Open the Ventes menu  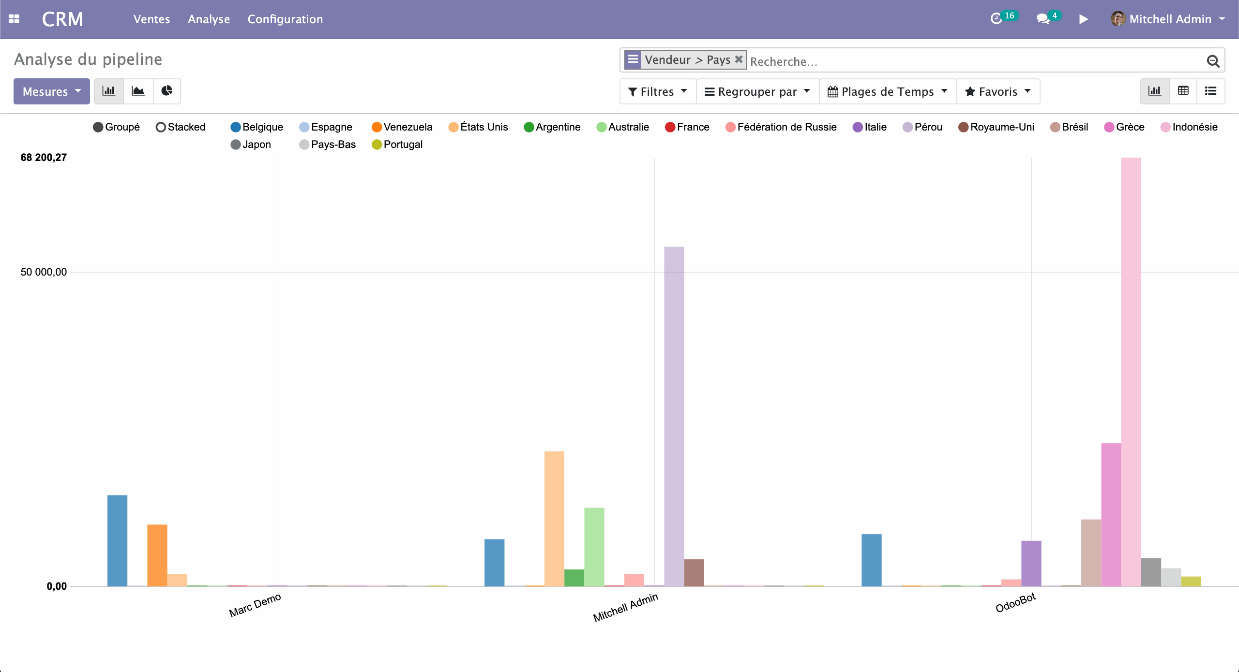tap(151, 19)
